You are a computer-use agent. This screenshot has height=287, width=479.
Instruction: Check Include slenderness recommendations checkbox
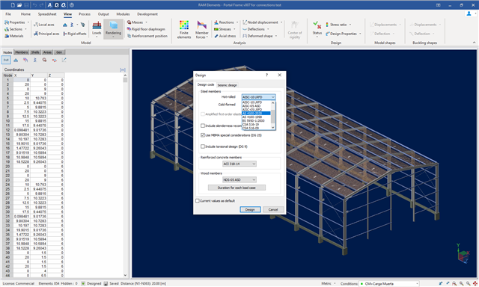point(203,126)
